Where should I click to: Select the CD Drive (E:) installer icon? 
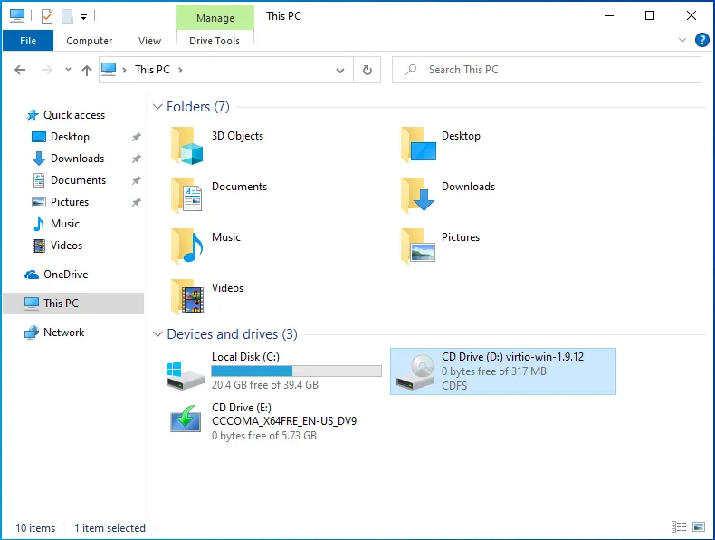coord(186,419)
